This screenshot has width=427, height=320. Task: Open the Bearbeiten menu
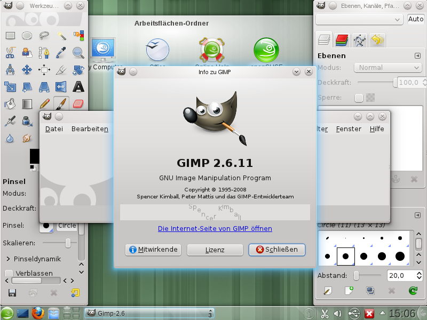point(90,129)
